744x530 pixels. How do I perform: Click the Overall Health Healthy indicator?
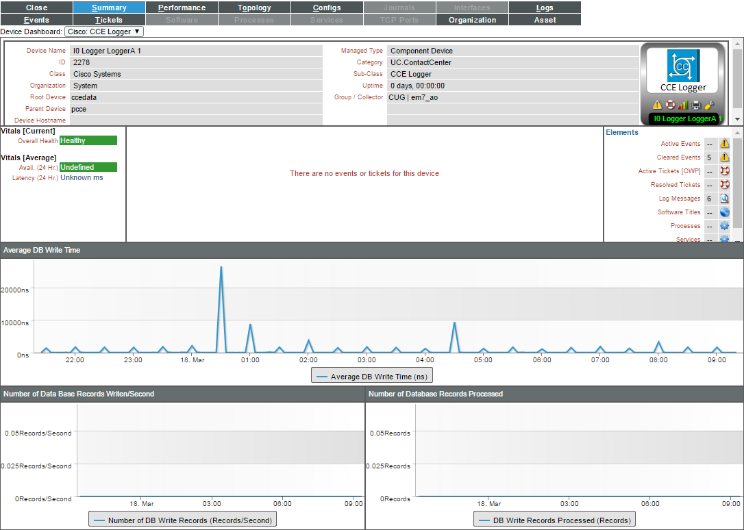click(88, 140)
